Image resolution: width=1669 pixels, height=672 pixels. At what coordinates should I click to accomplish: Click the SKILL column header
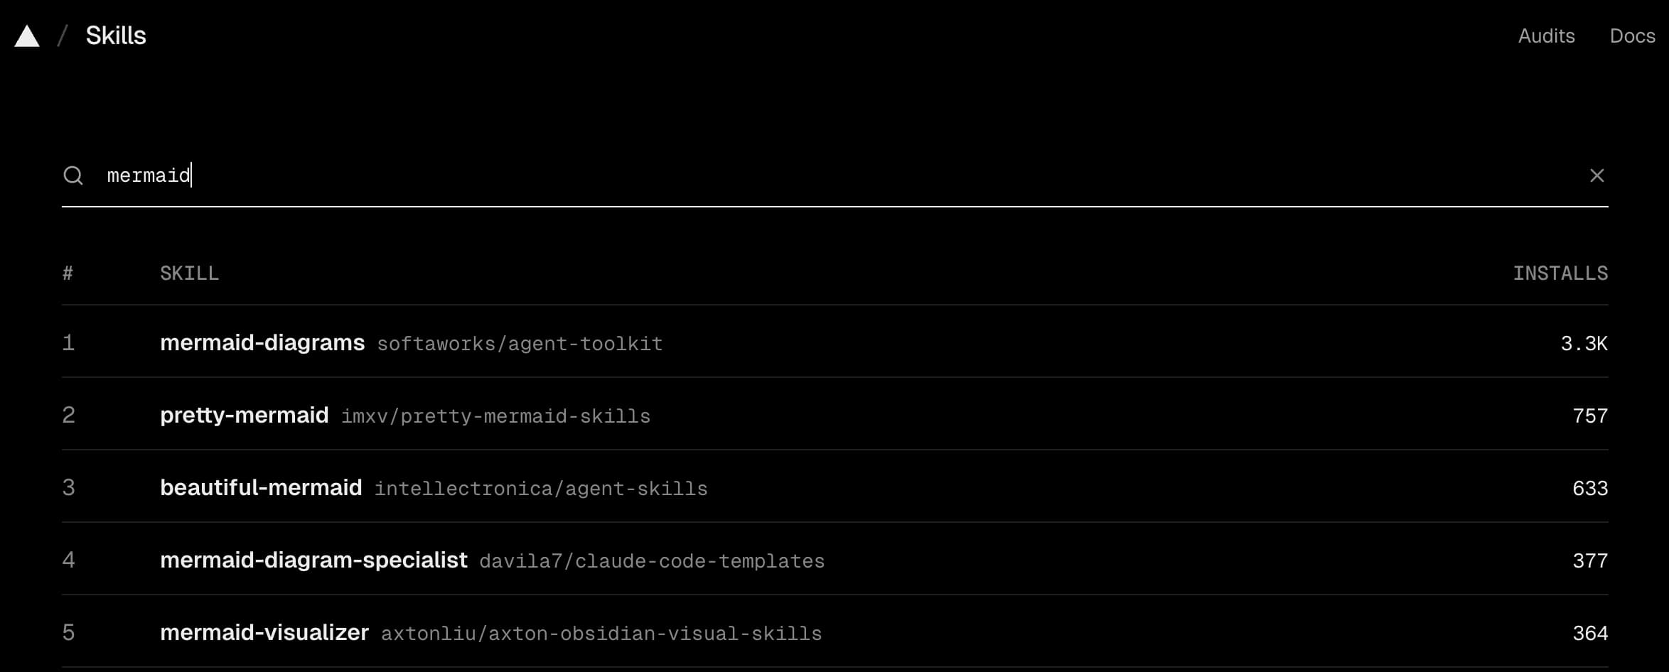(x=189, y=273)
